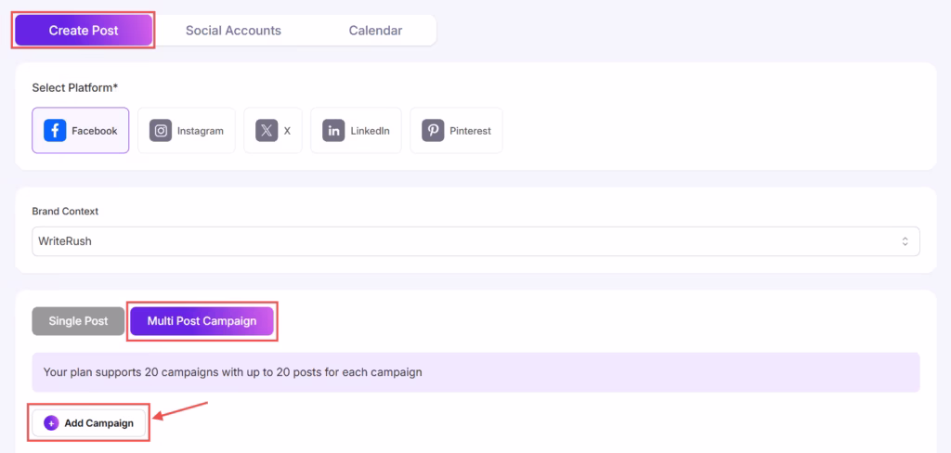
Task: Click the Add Campaign button
Action: point(88,422)
